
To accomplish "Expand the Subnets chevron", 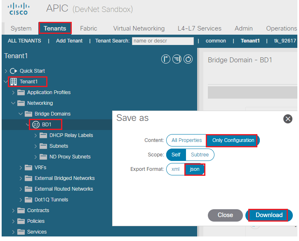I will click(x=35, y=146).
